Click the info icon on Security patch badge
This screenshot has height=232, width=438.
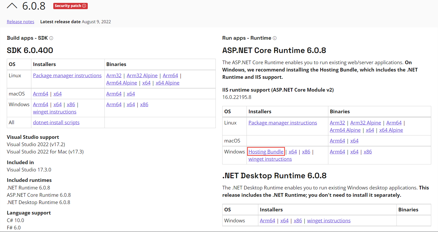click(x=84, y=6)
